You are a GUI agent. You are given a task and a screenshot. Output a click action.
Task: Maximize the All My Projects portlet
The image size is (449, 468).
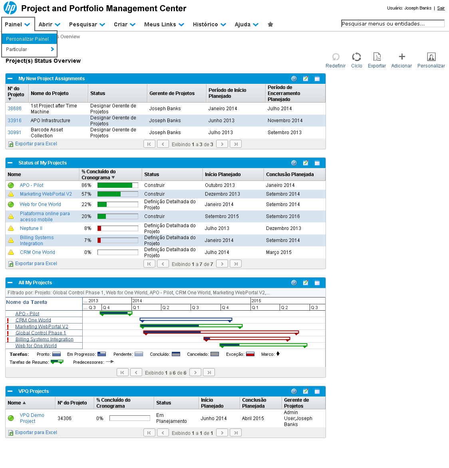pos(317,283)
